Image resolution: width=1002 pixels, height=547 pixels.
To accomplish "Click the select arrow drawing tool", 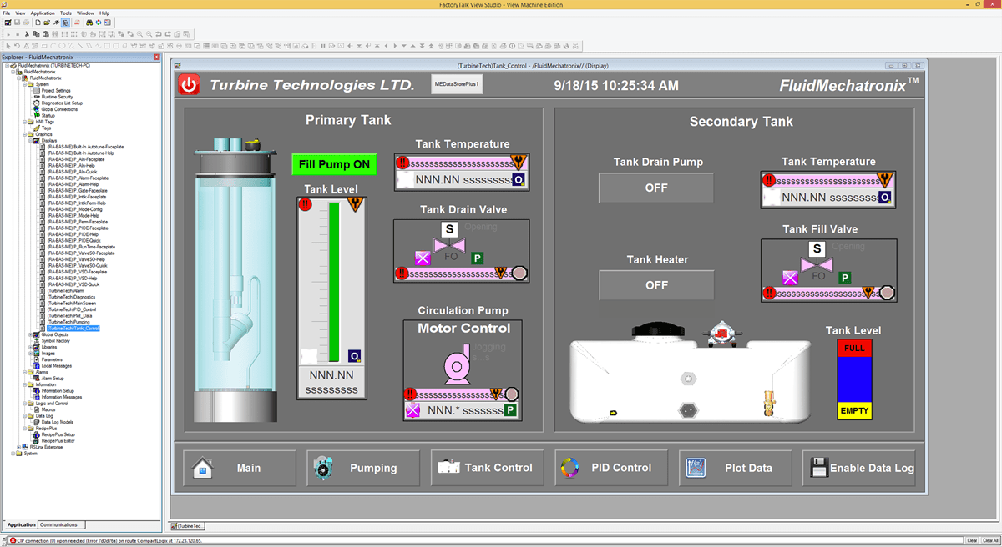I will pos(8,44).
